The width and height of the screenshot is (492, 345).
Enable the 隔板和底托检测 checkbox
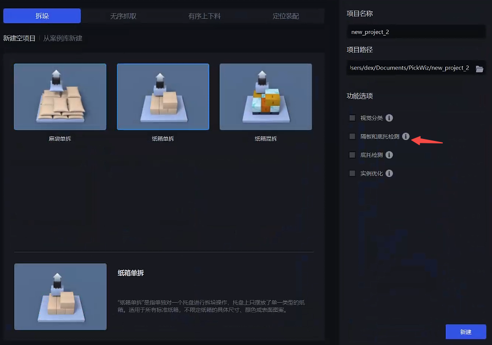(x=352, y=137)
